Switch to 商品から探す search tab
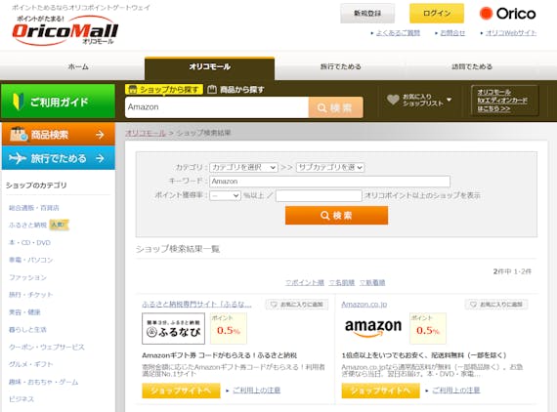 tap(236, 90)
